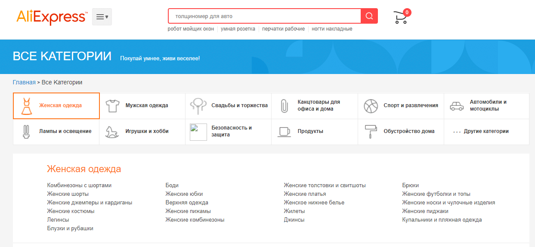Open Брюки link
Viewport: 535px width, 247px height.
411,185
